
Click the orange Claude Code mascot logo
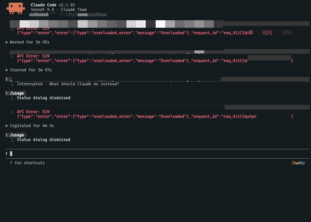(16, 8)
